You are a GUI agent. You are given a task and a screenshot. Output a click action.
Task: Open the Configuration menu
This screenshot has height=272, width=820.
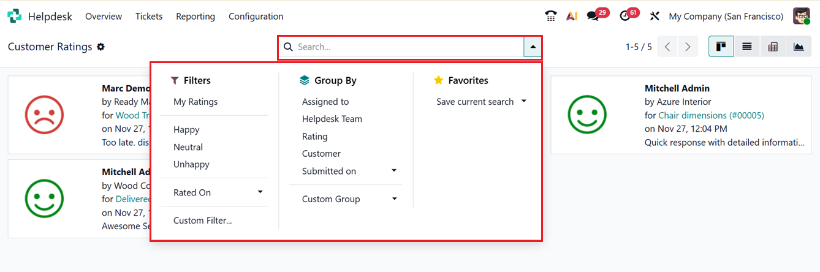(256, 17)
